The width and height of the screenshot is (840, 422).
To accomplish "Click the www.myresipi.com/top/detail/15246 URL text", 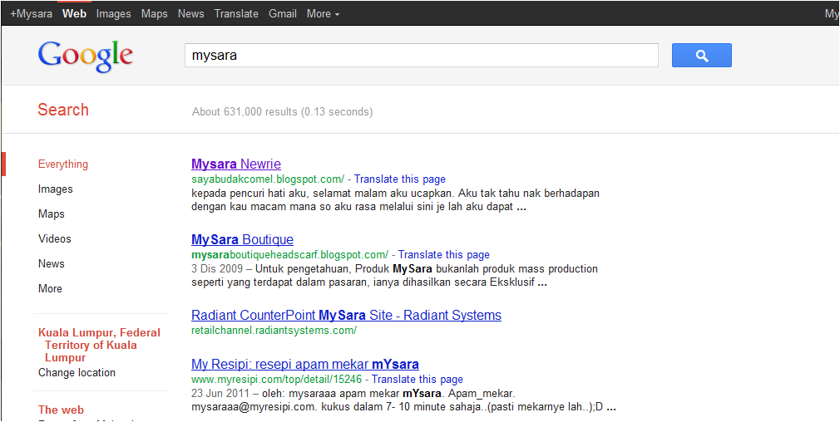I will (x=276, y=379).
